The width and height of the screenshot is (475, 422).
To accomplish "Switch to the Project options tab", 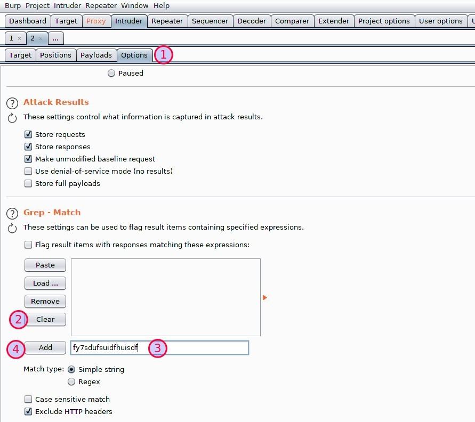I will [x=384, y=21].
